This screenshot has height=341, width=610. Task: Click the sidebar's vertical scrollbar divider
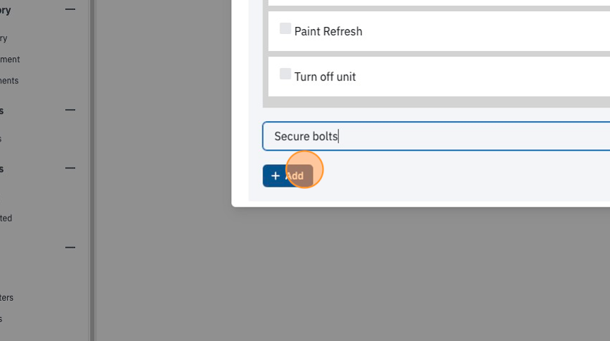coord(92,170)
